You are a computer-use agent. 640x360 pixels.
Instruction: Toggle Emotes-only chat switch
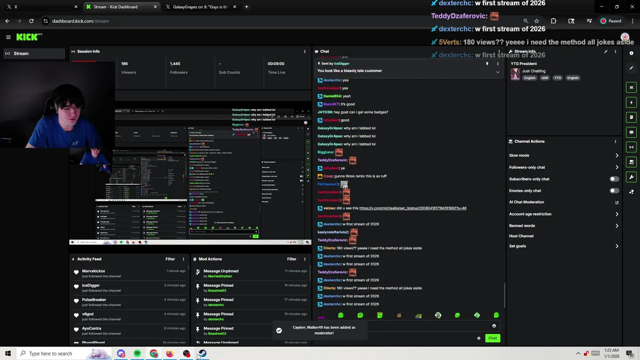click(x=614, y=190)
